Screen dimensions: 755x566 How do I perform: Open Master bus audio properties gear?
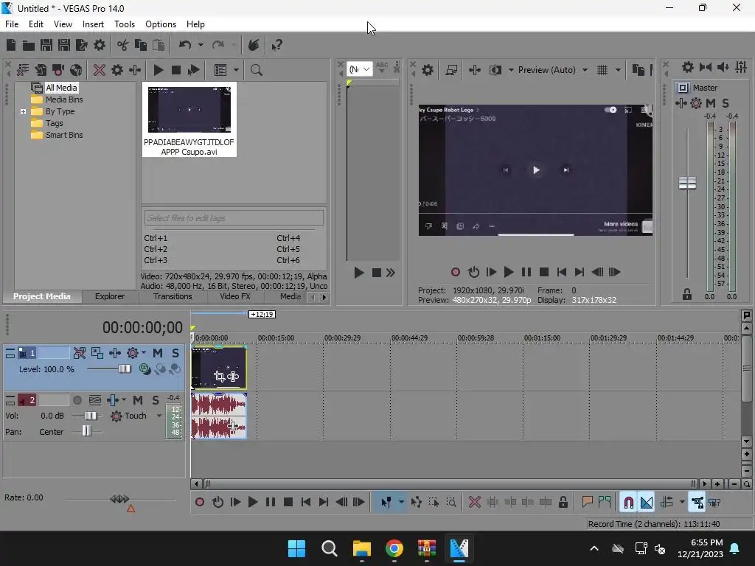(x=688, y=67)
